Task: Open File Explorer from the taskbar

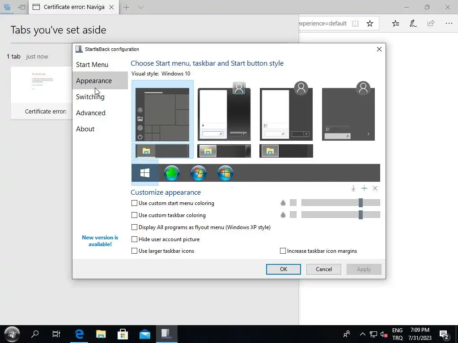Action: [101, 334]
